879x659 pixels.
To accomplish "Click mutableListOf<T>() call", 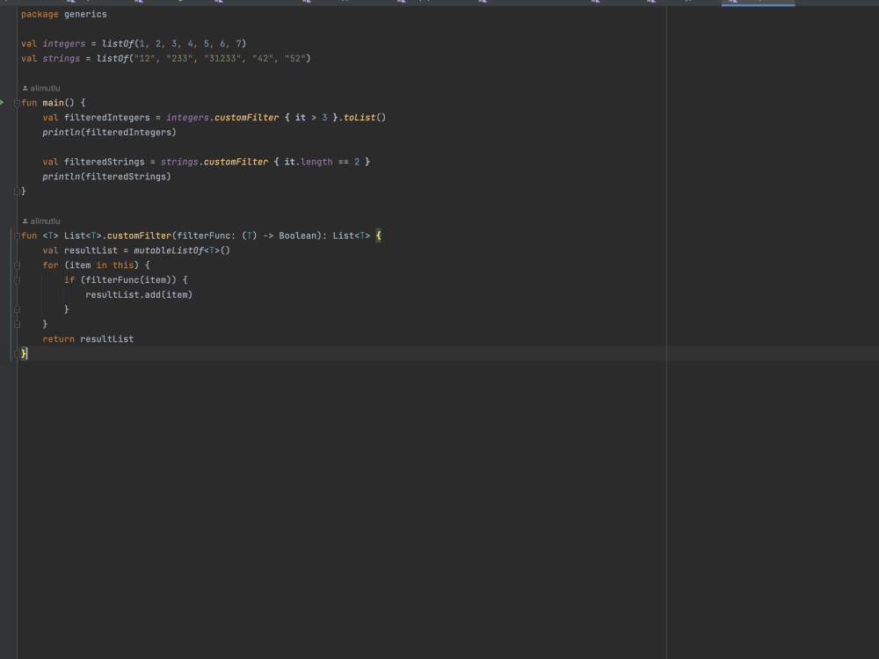I will 182,250.
